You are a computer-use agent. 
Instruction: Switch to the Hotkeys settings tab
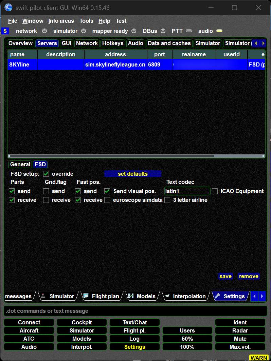click(113, 43)
